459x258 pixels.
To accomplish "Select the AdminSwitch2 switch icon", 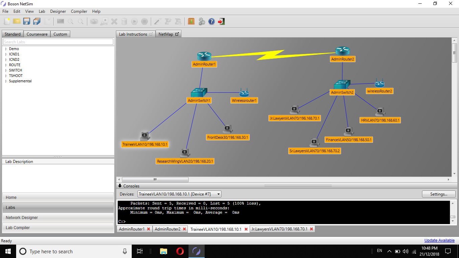I will coord(342,84).
